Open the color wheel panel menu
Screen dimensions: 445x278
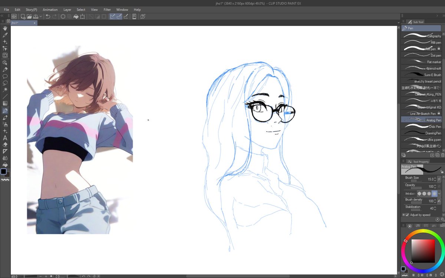tap(403, 226)
